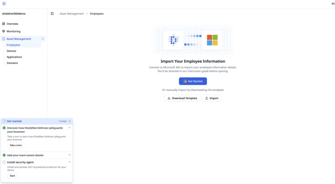Image resolution: width=335 pixels, height=184 pixels.
Task: Click the shieldnet360demo workspace name
Action: [14, 14]
